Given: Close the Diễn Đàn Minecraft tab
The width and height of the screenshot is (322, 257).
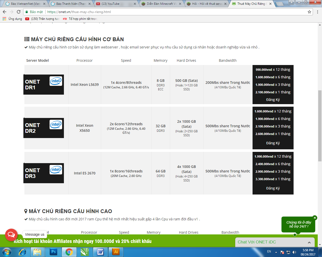Looking at the screenshot, I should click(x=180, y=4).
